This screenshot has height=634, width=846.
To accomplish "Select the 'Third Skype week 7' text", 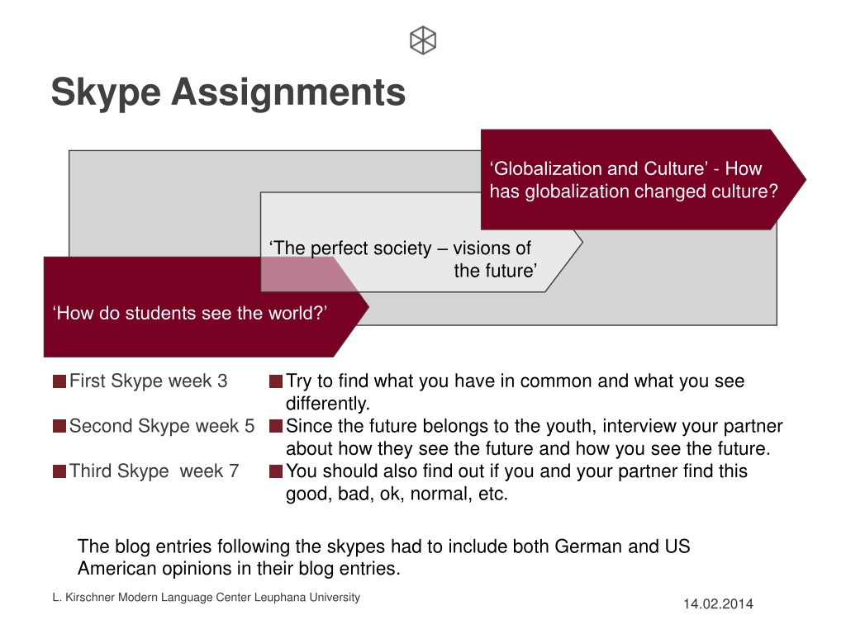I will click(x=154, y=471).
